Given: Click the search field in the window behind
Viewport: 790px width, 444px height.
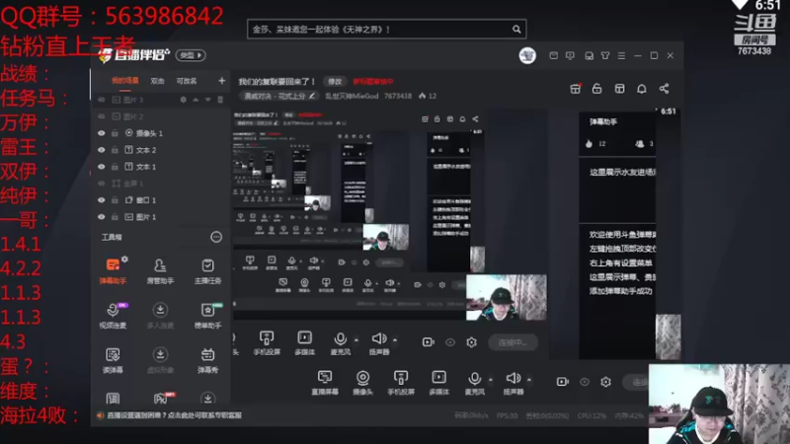Looking at the screenshot, I should [x=386, y=30].
